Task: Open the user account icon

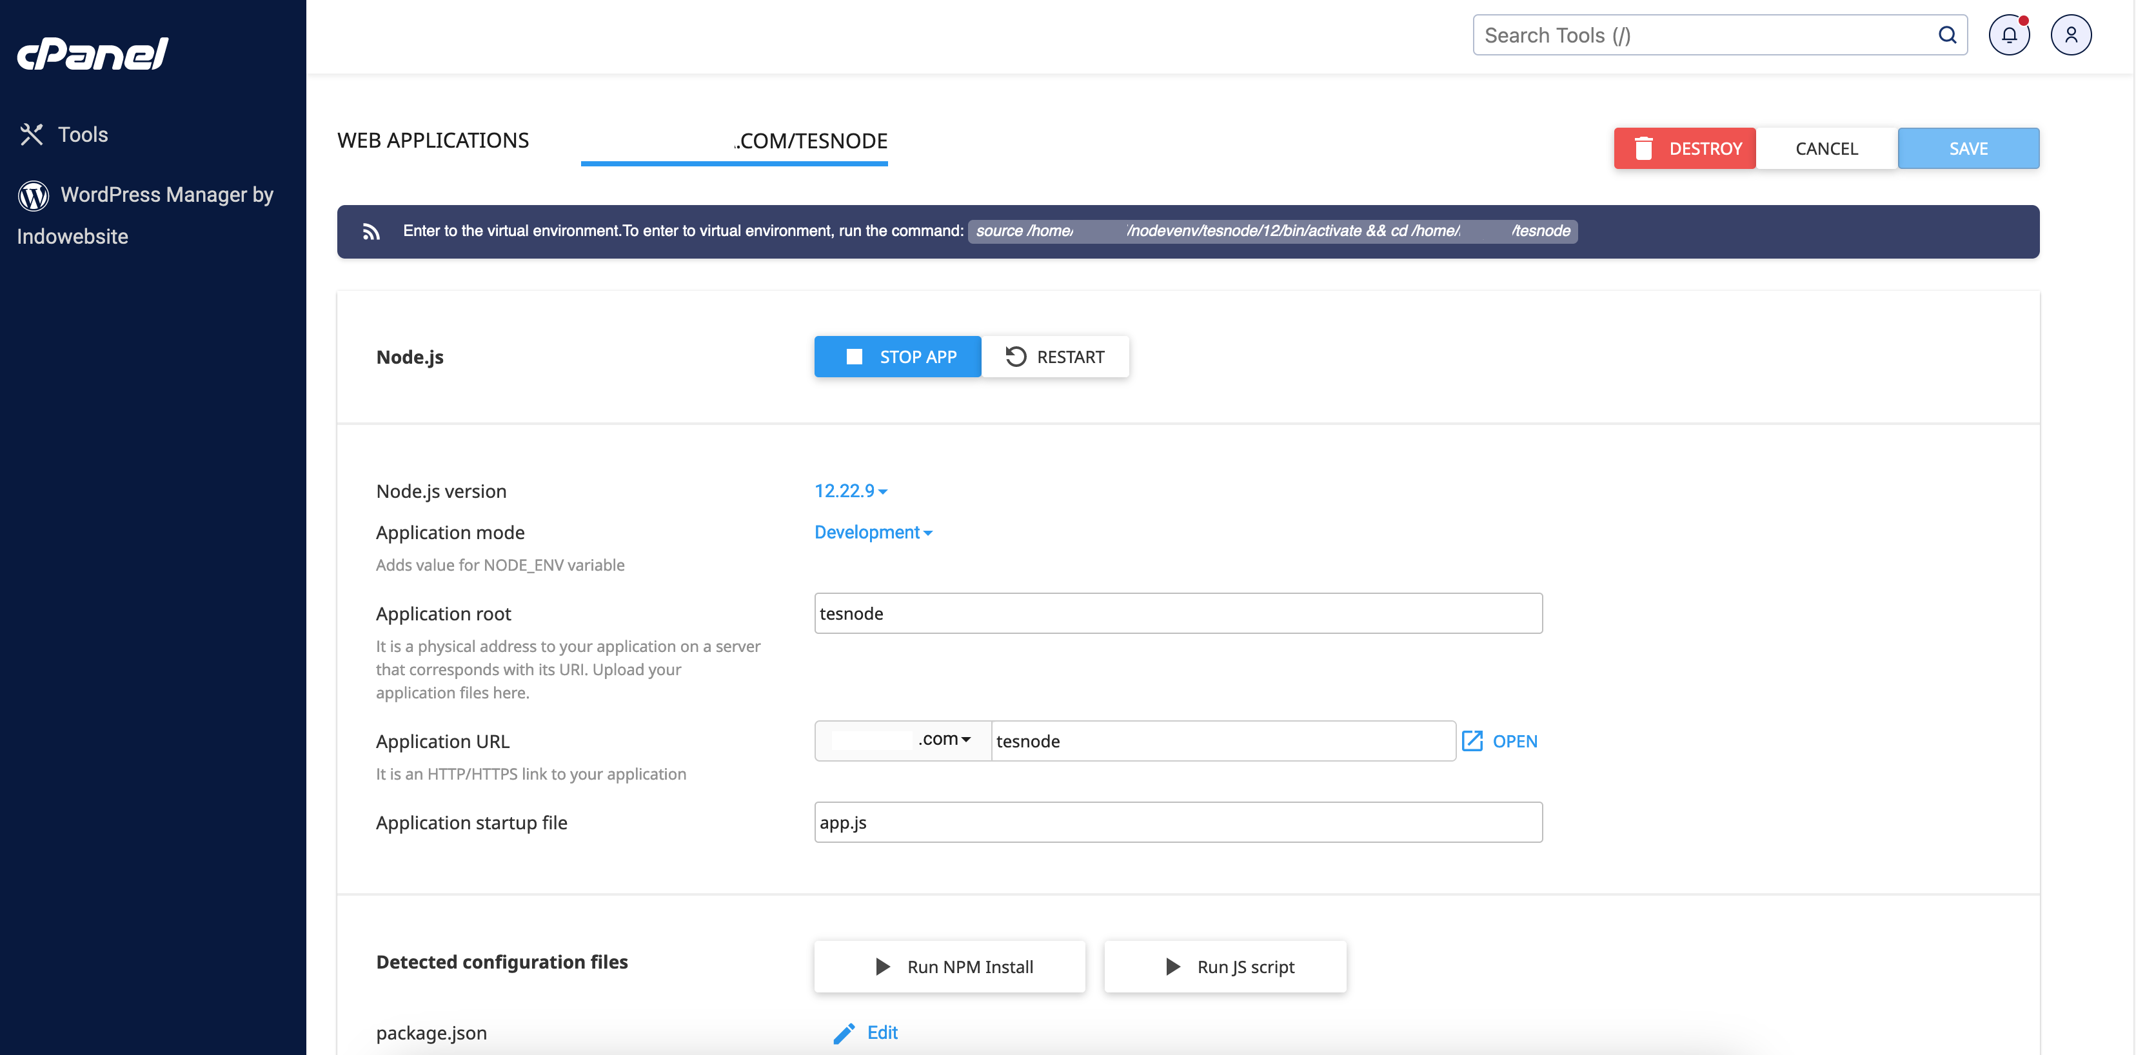Action: click(2070, 35)
